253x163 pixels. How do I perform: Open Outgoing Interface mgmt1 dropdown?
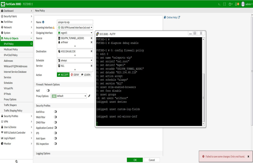coord(75,33)
